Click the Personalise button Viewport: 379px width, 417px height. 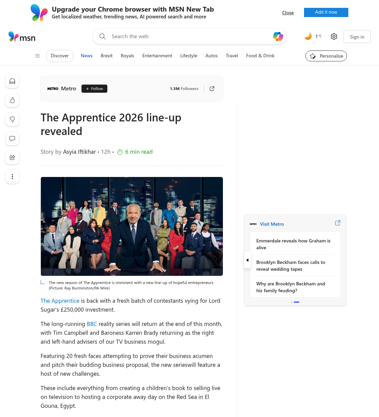[x=326, y=56]
